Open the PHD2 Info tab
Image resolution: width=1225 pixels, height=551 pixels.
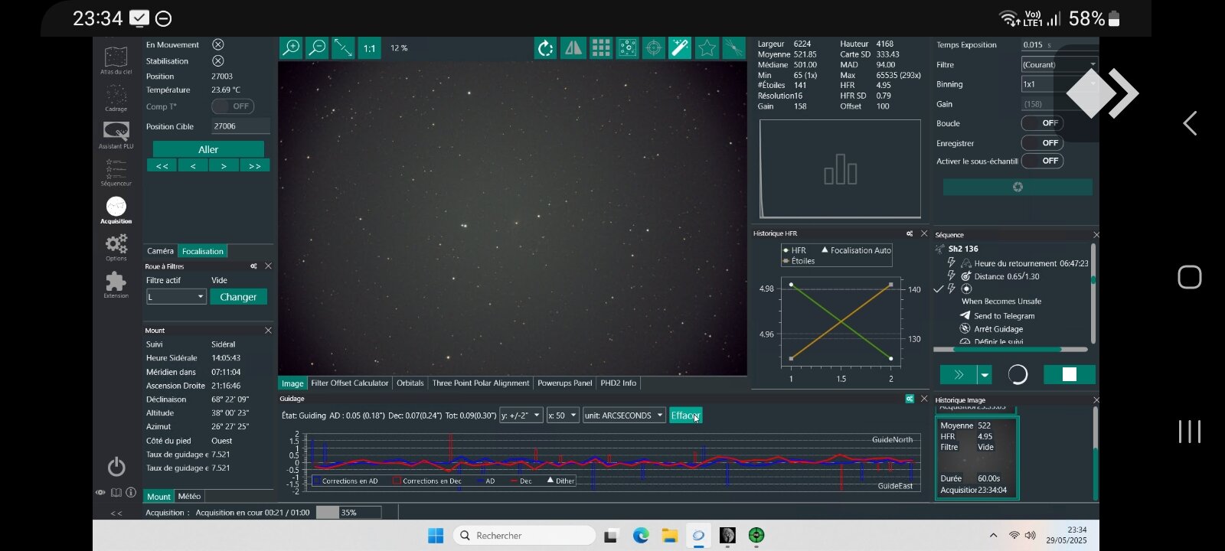[619, 383]
